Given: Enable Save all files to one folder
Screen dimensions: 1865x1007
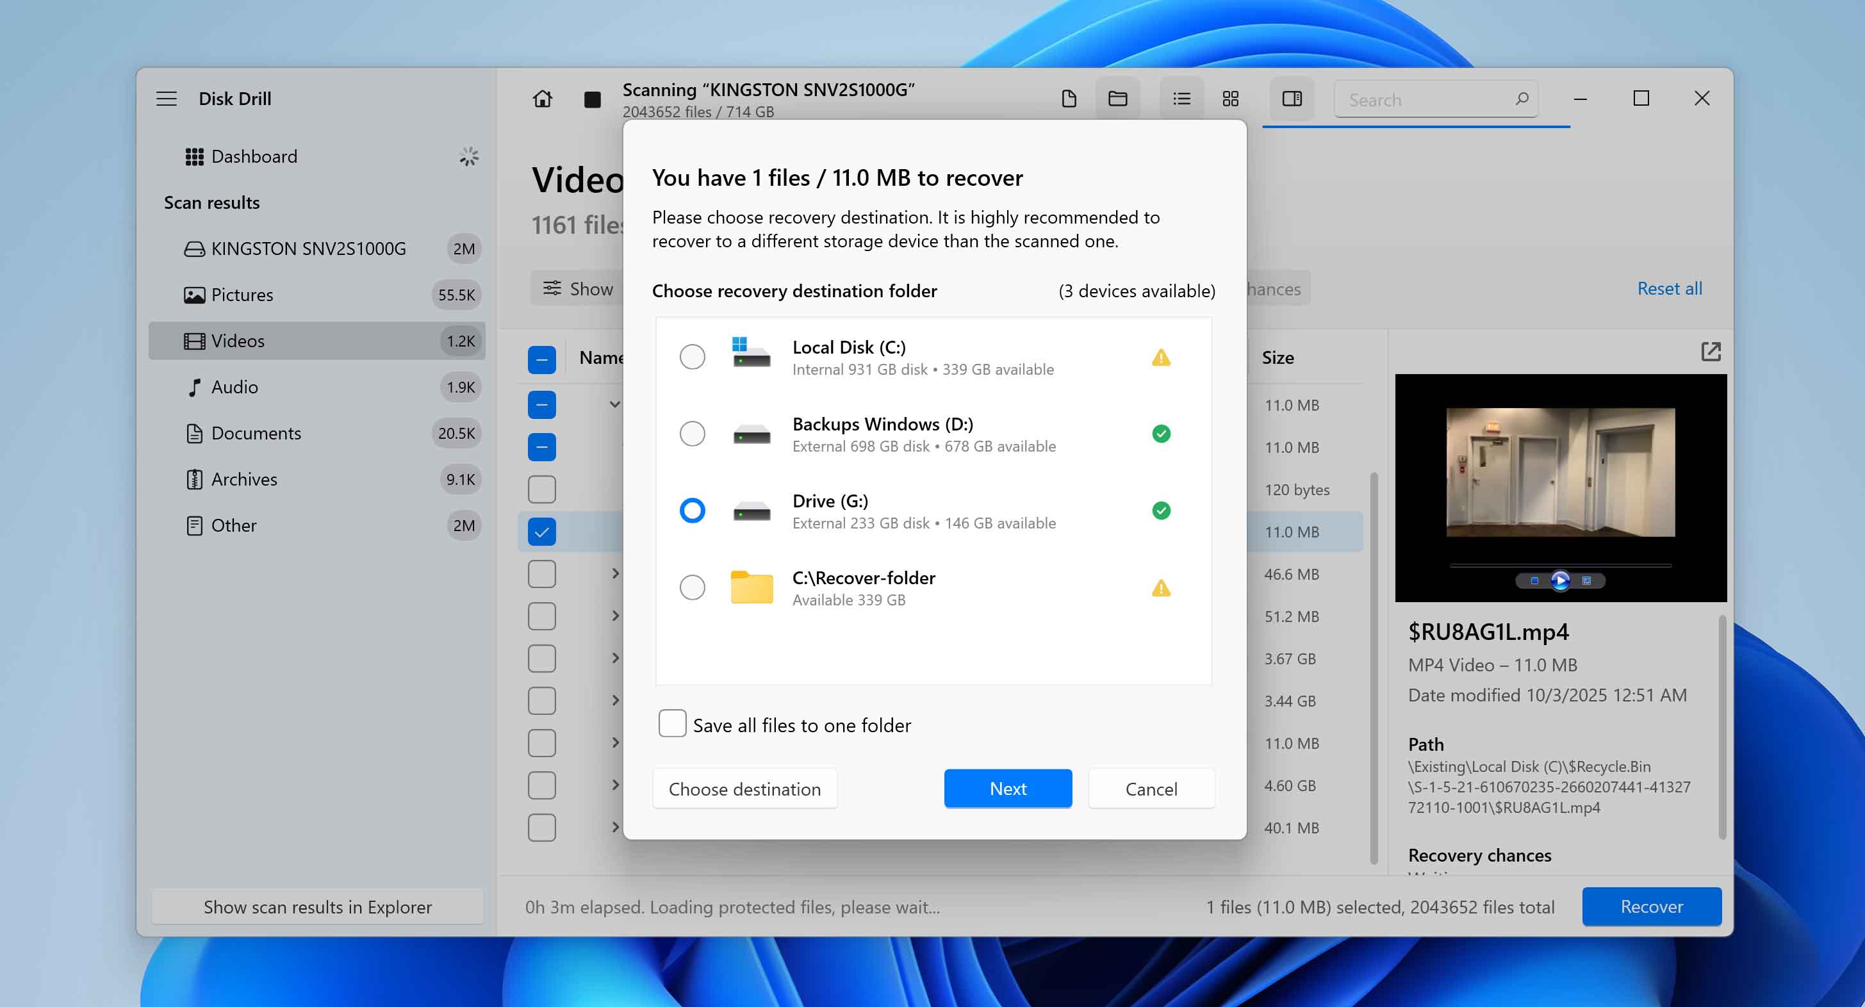Looking at the screenshot, I should coord(672,724).
